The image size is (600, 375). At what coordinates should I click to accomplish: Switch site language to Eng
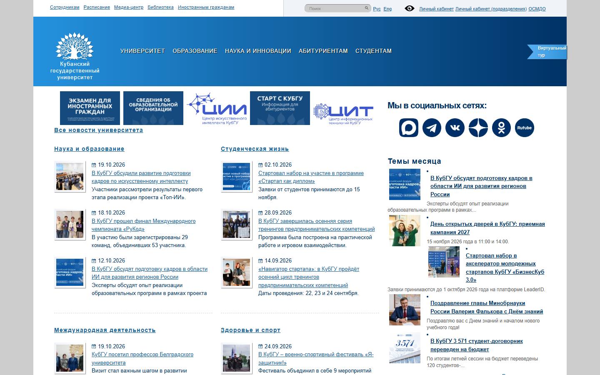coord(387,9)
